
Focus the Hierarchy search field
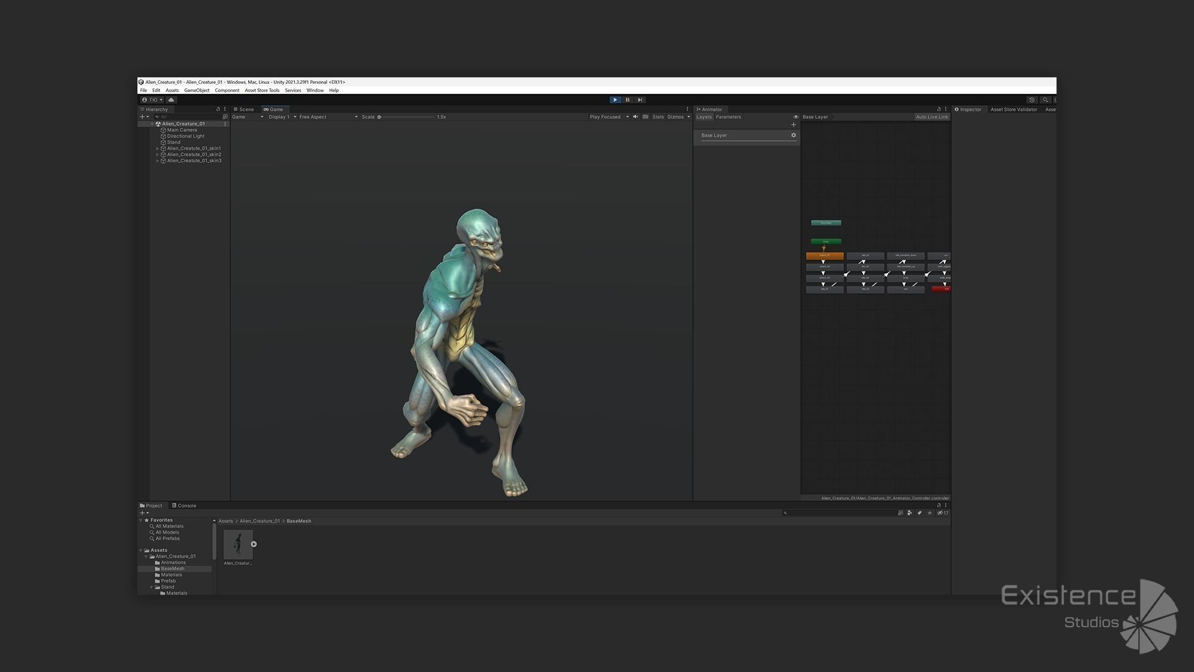(x=187, y=116)
